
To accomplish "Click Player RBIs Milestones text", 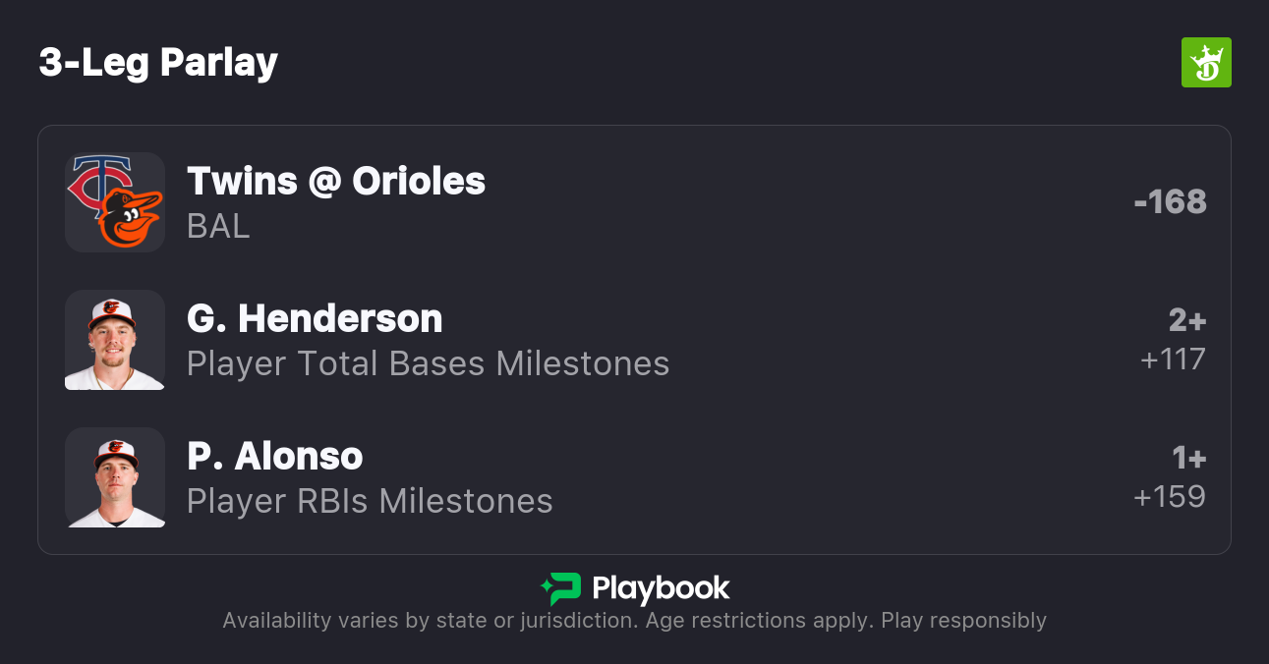I will coord(370,501).
